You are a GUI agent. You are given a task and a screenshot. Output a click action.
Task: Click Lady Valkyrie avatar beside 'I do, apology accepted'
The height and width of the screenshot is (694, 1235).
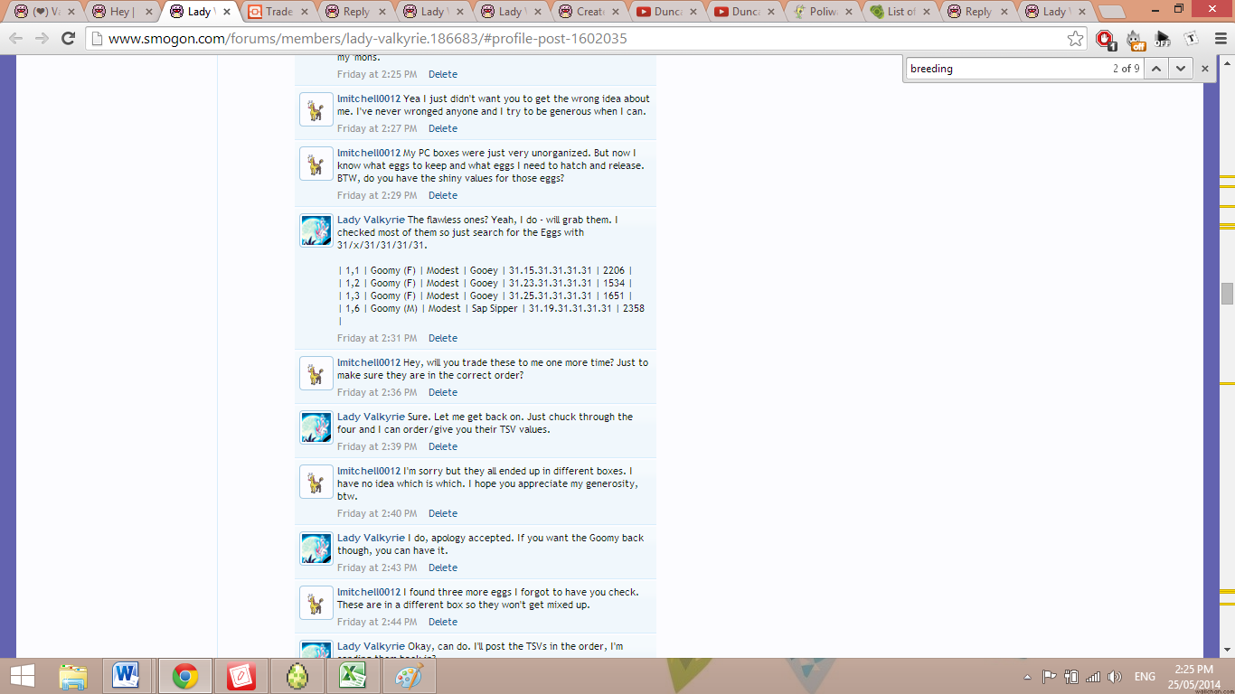pyautogui.click(x=316, y=549)
